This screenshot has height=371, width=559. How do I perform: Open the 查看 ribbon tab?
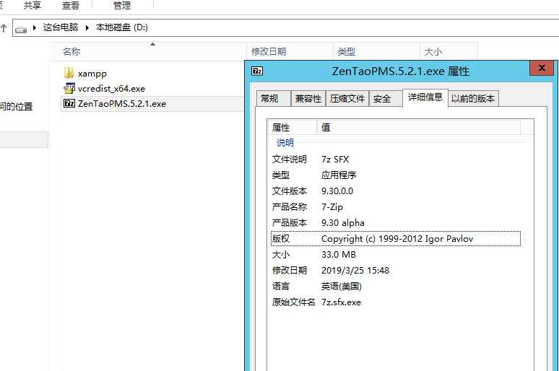pos(71,5)
